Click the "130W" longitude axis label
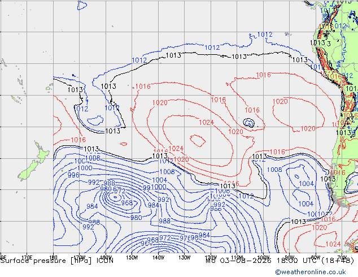The height and width of the screenshot is (277, 358). coord(185,257)
